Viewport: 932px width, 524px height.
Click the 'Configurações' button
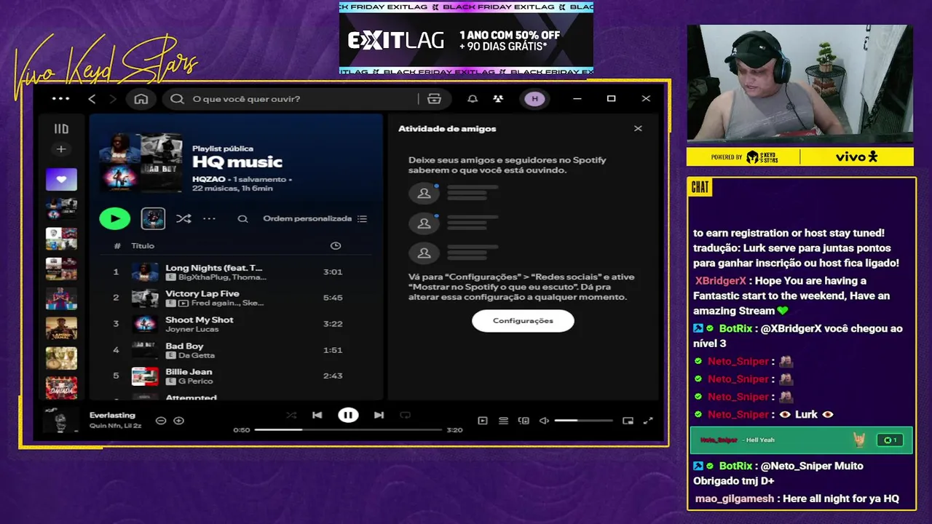(x=523, y=321)
